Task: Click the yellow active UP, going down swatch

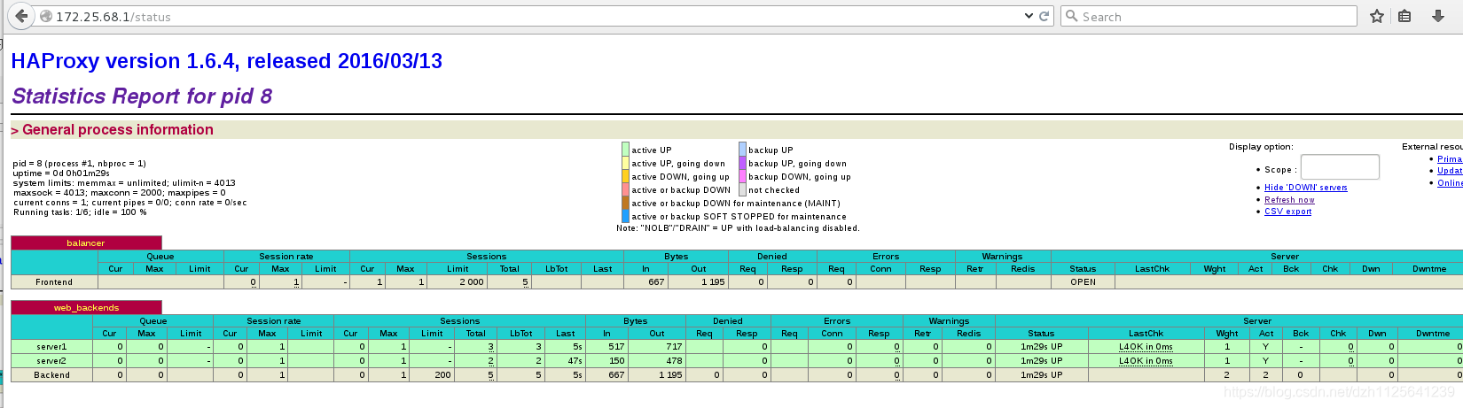Action: [626, 163]
